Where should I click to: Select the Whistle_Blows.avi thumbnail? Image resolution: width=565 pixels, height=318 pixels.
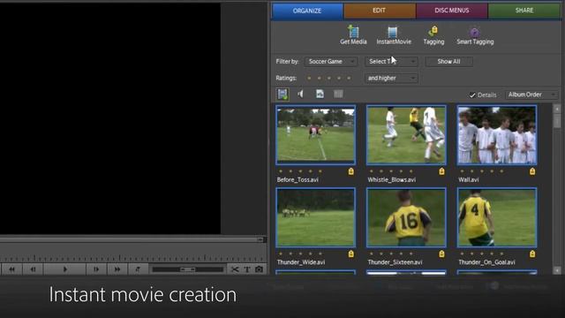(x=406, y=135)
